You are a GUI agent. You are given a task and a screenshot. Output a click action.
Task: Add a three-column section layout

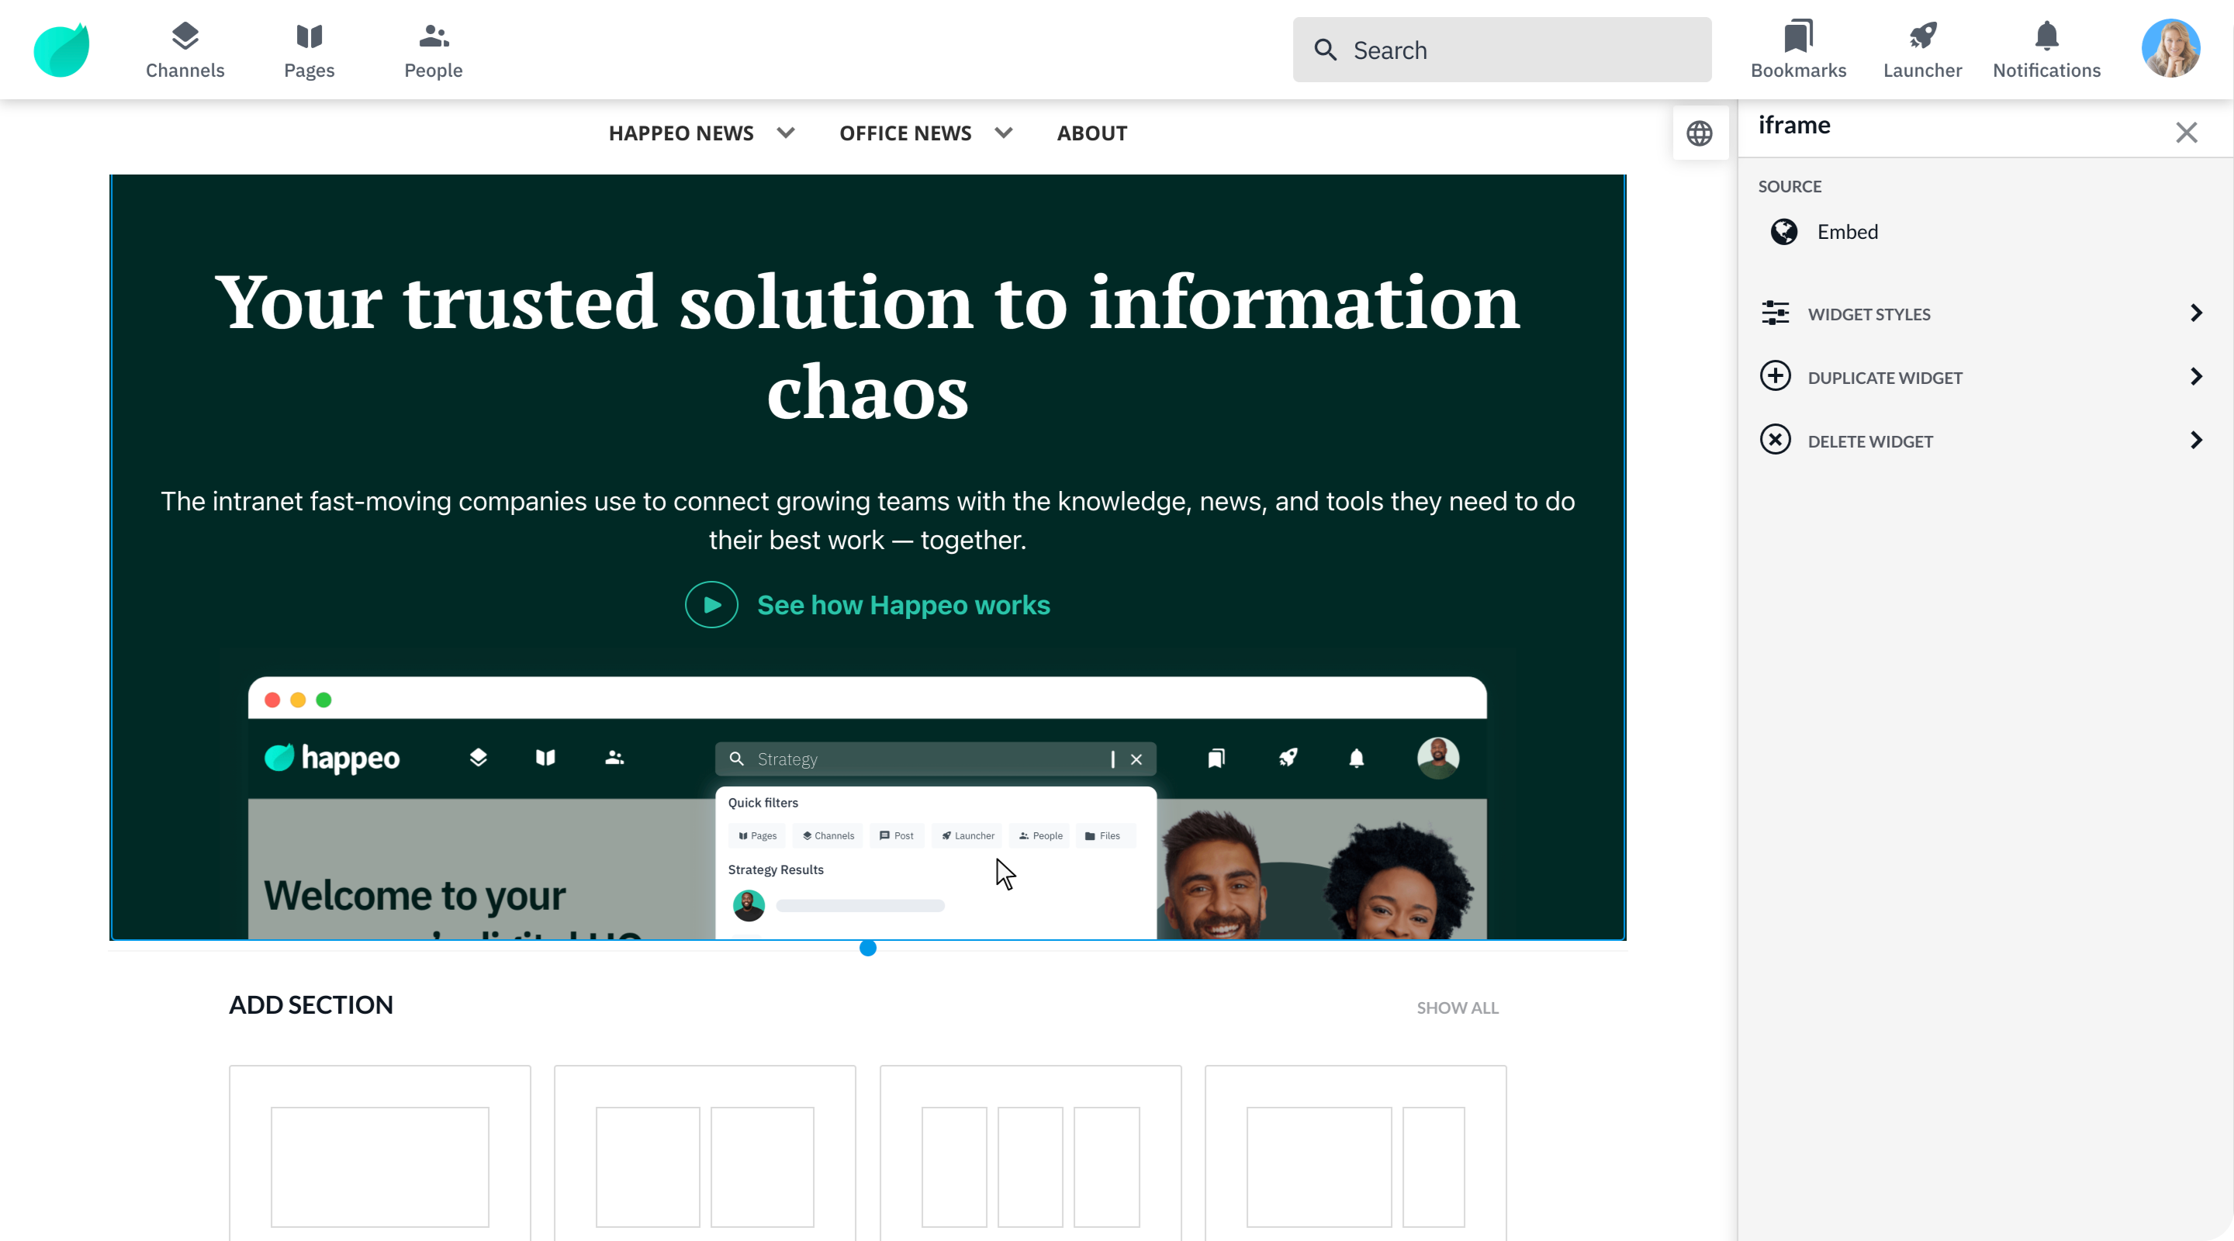click(1030, 1153)
